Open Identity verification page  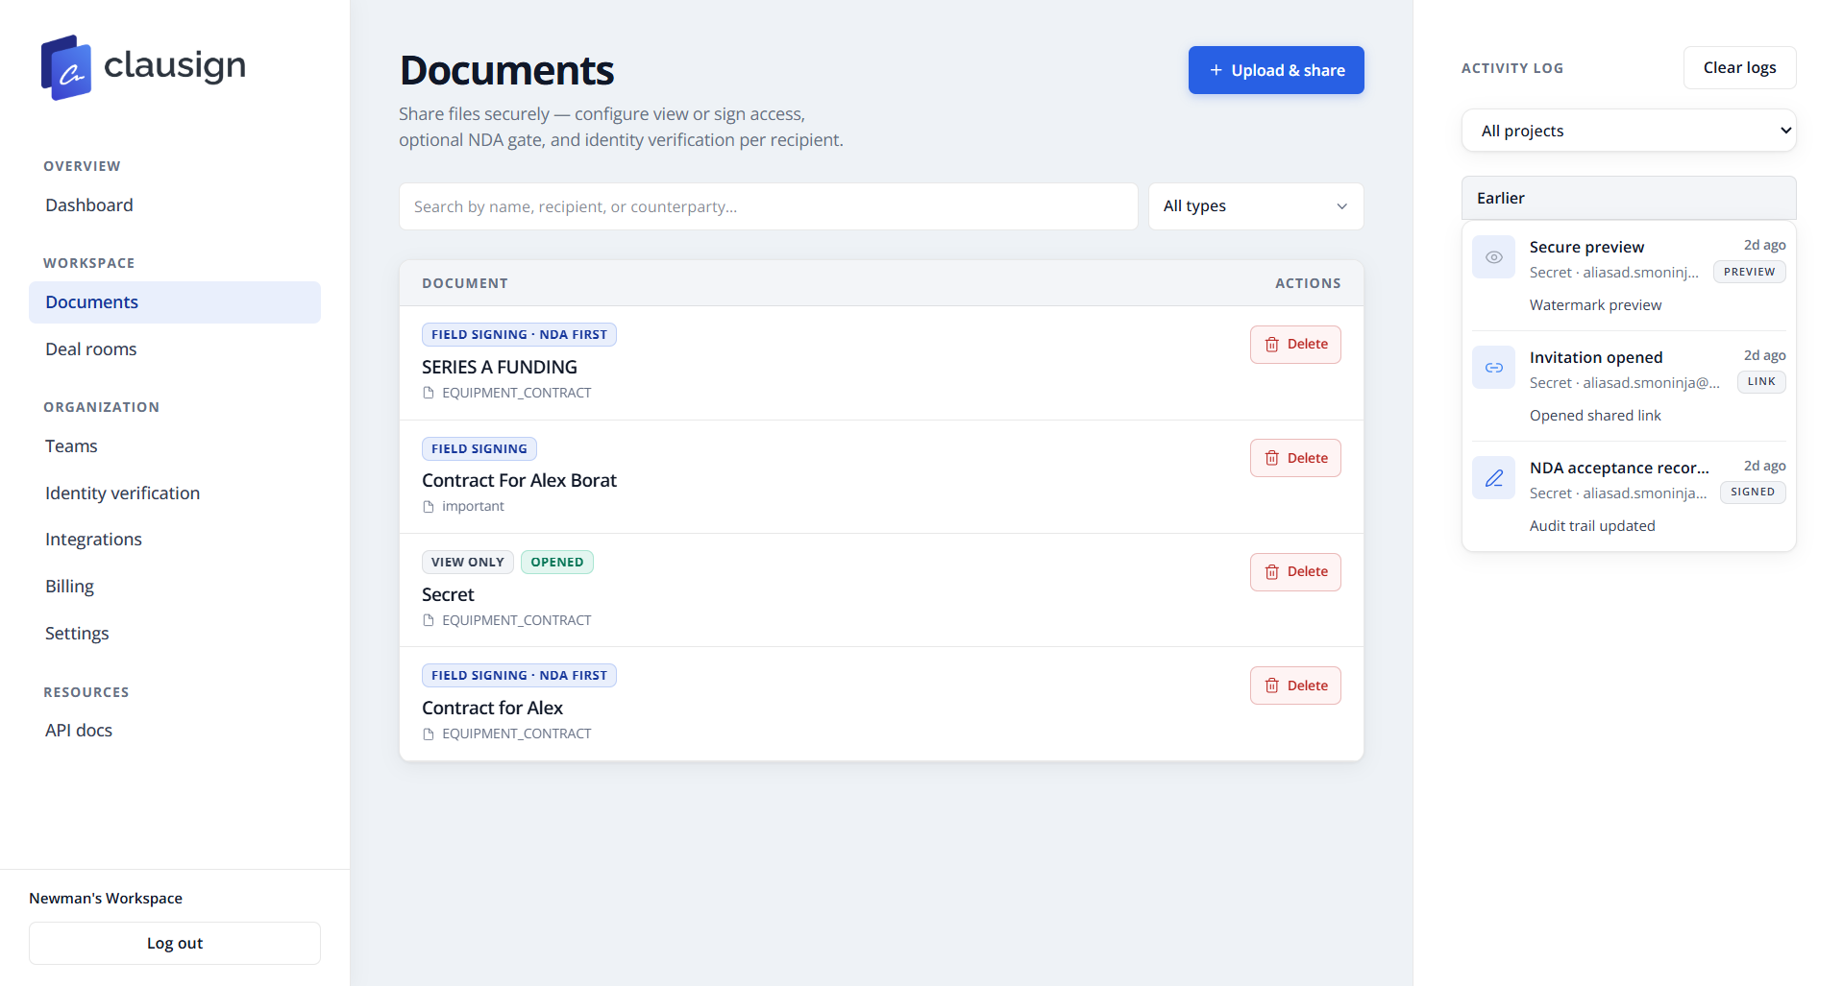123,493
